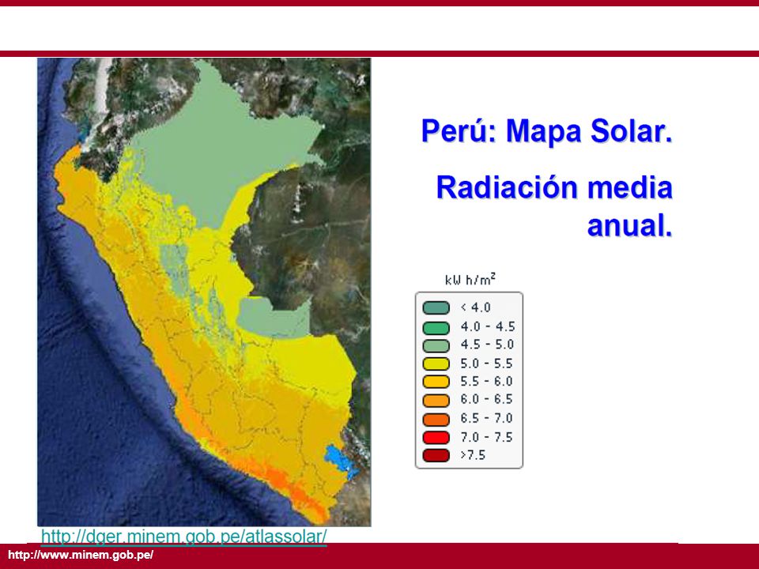Click the '4.5 - 5.0' legend label
This screenshot has height=569, width=759.
[487, 345]
